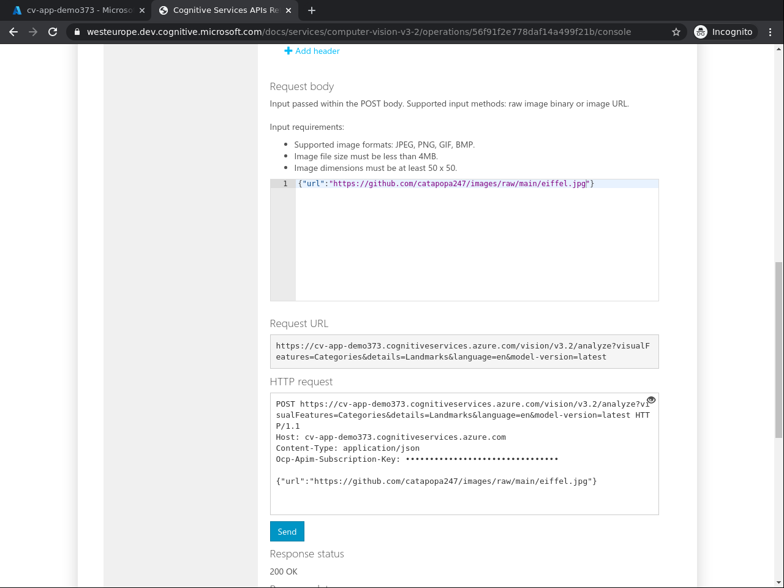Screen dimensions: 784x588
Task: Click the JSON body line in HTTP request
Action: coord(437,481)
